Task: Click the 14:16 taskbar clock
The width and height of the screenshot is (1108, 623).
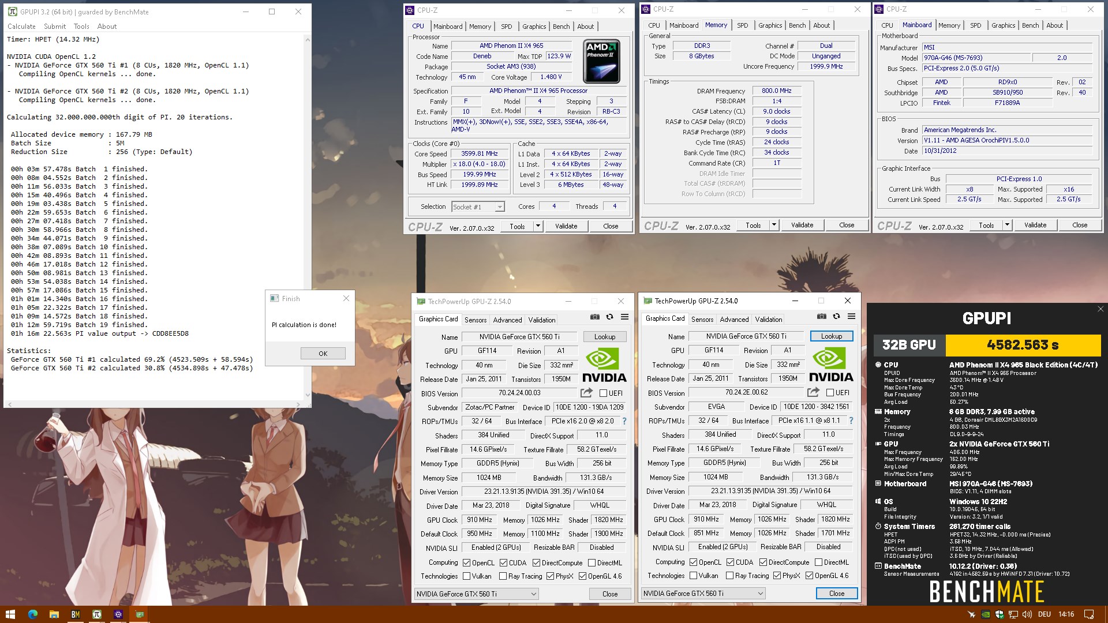Action: click(1066, 614)
